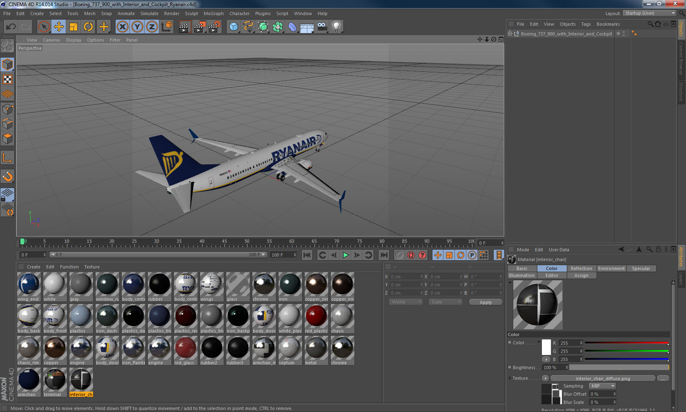
Task: Add a Light object
Action: pyautogui.click(x=336, y=27)
